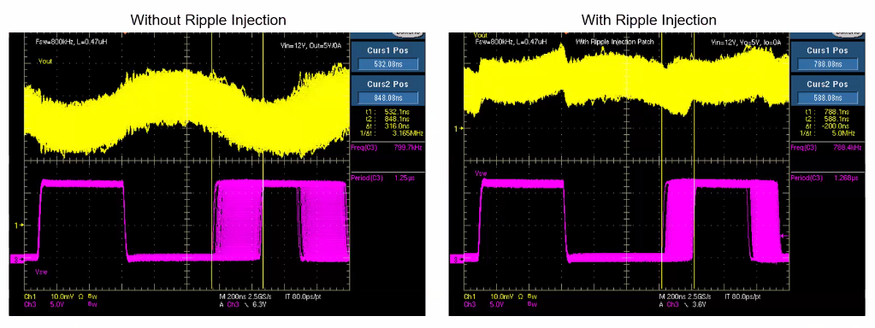875x328 pixels.
Task: Click the 'M 200ns 2.5GS/s' timebase, Without Ripple scope
Action: click(x=245, y=297)
